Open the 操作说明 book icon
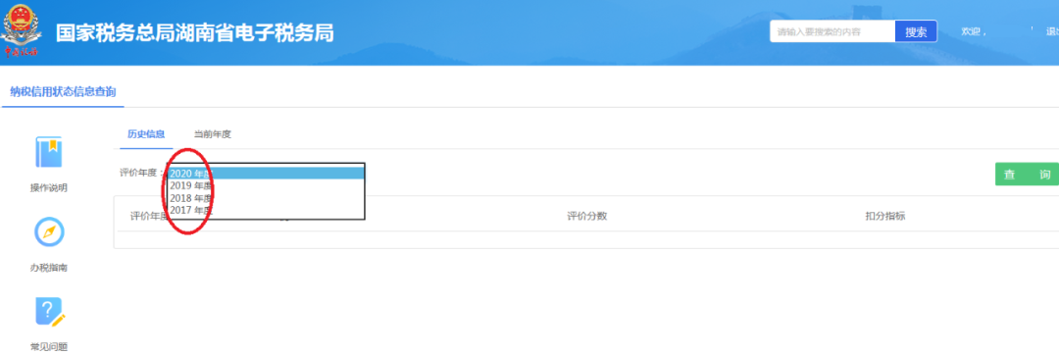The image size is (1059, 355). coord(49,153)
